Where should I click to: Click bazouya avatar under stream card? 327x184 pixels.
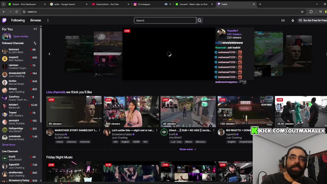[x=50, y=132]
